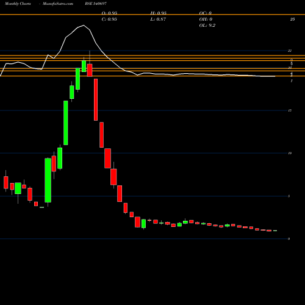Click the tallest green candlestick body
This screenshot has height=305, width=305.
pos(66,123)
